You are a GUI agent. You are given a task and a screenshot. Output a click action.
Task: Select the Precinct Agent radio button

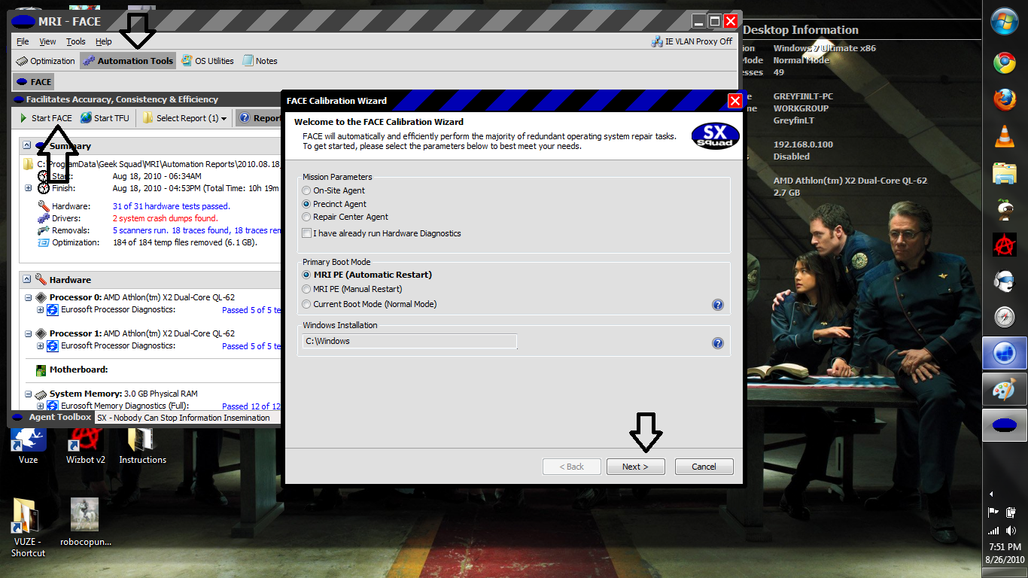306,204
